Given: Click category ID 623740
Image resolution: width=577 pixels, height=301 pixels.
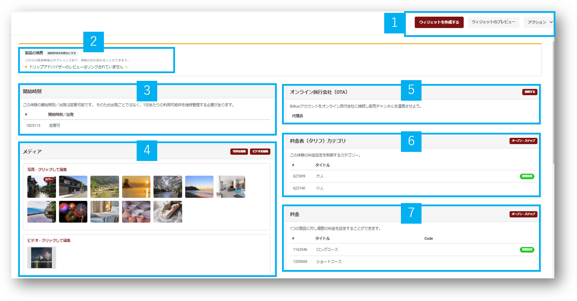Looking at the screenshot, I should (299, 188).
